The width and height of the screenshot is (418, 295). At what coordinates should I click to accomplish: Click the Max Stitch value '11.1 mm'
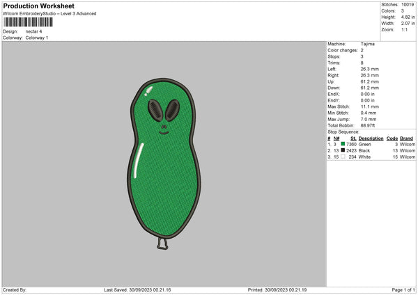[x=370, y=106]
